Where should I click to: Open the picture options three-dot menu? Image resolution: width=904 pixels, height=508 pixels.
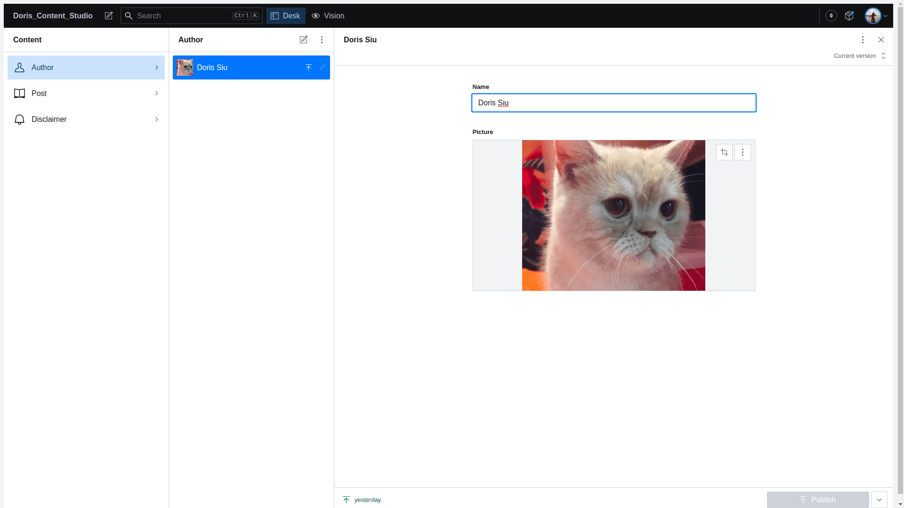743,152
